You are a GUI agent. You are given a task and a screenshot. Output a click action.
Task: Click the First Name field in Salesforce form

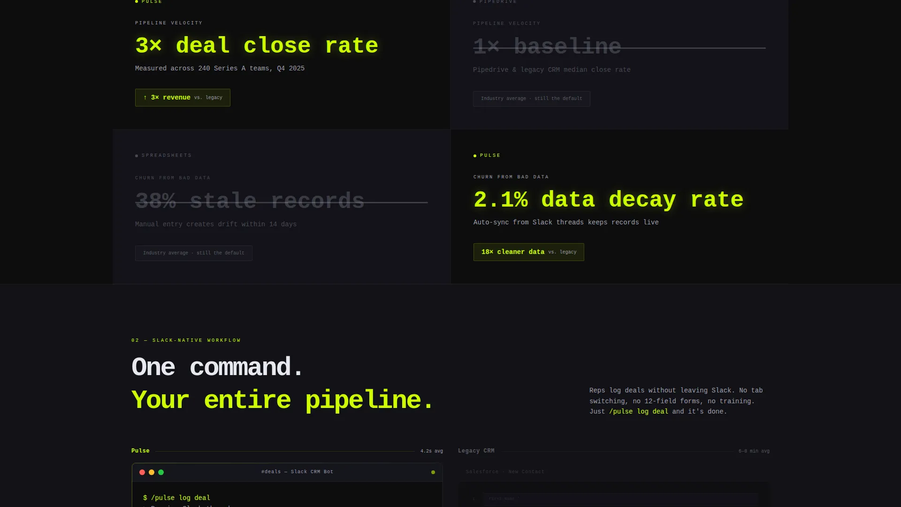[621, 499]
